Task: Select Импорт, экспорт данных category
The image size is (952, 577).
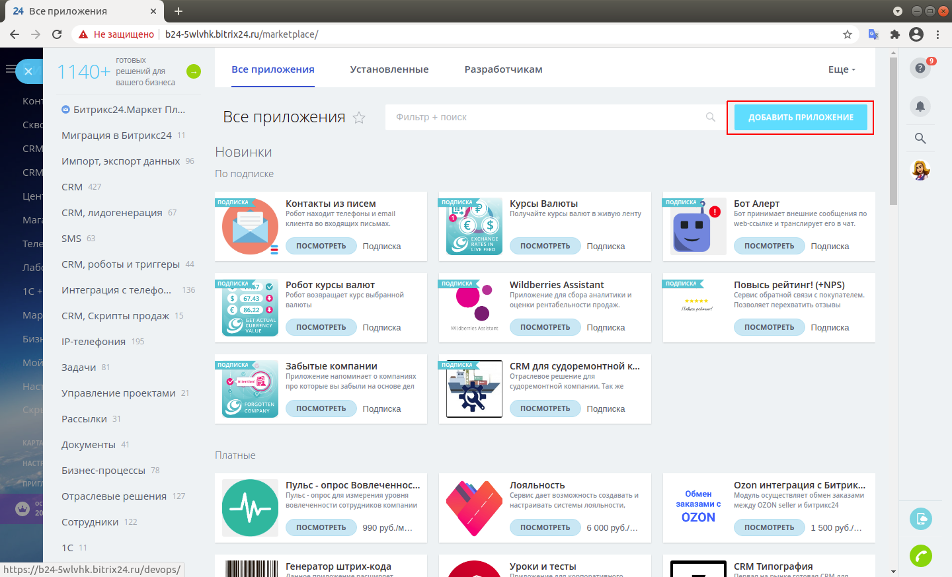Action: (120, 161)
